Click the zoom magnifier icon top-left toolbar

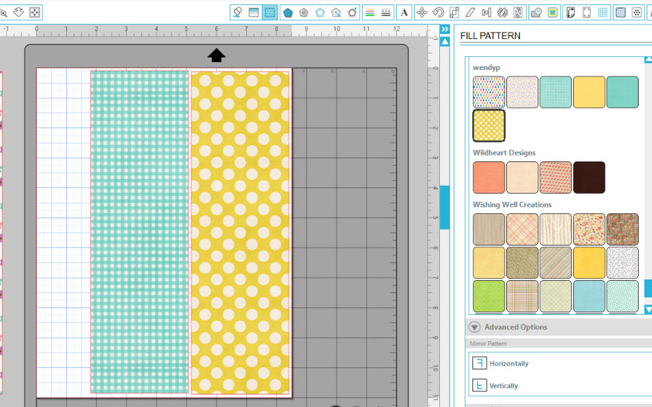point(3,12)
